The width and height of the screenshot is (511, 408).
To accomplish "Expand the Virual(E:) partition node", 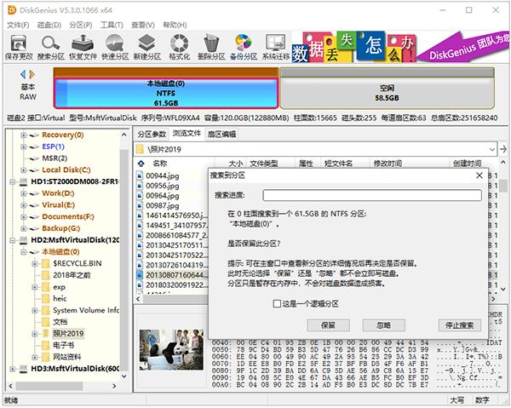I will coord(24,205).
